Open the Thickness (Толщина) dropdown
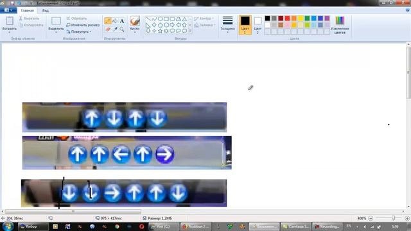The width and height of the screenshot is (411, 231). tap(227, 25)
